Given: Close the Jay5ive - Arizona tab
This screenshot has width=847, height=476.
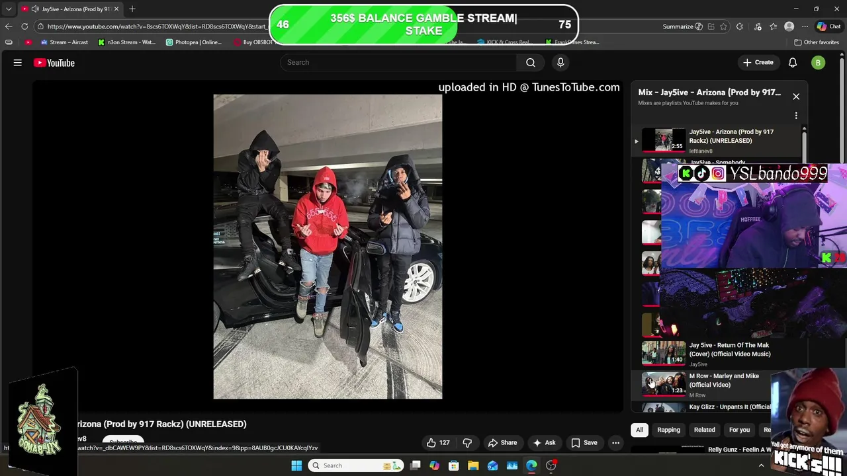Looking at the screenshot, I should coord(116,9).
